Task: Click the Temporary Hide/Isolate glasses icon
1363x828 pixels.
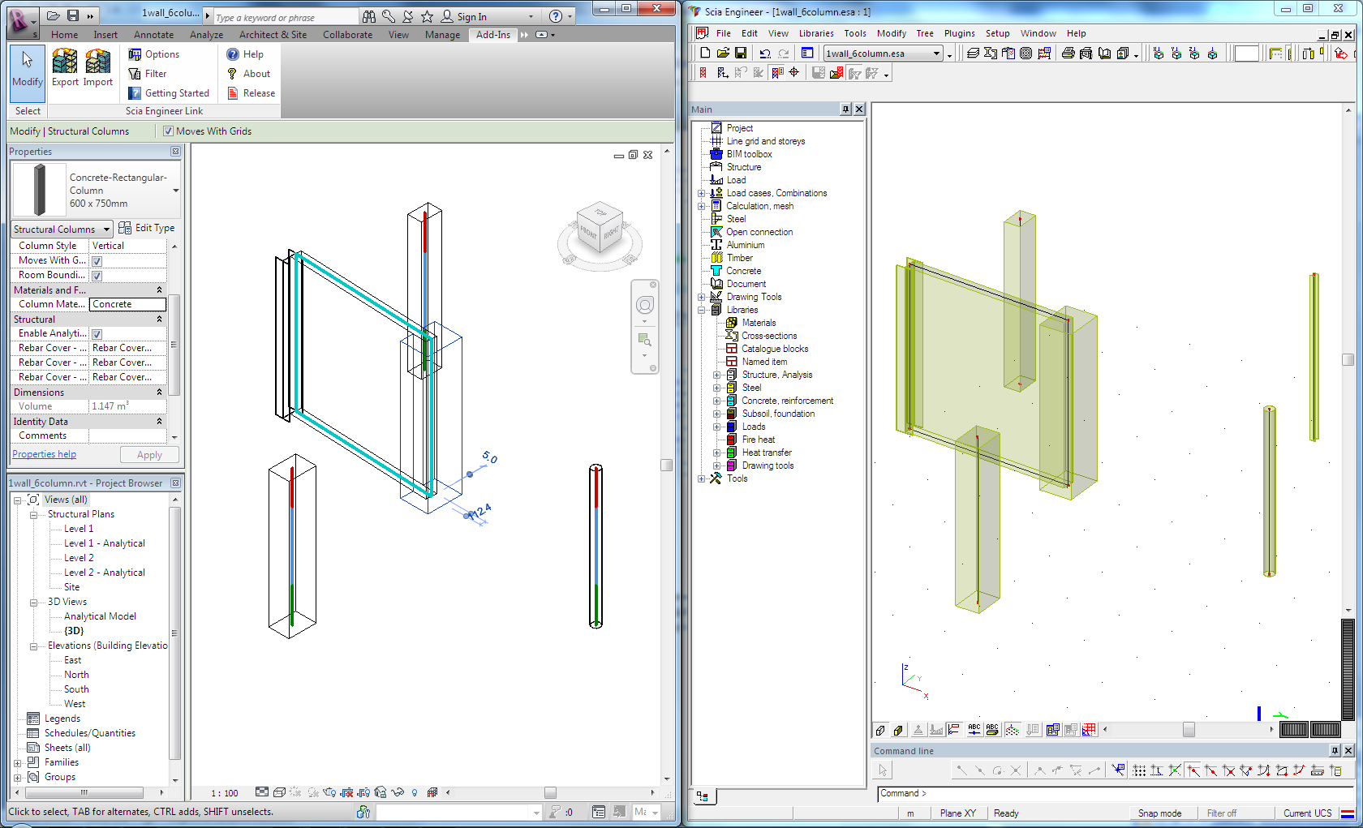Action: tap(398, 792)
